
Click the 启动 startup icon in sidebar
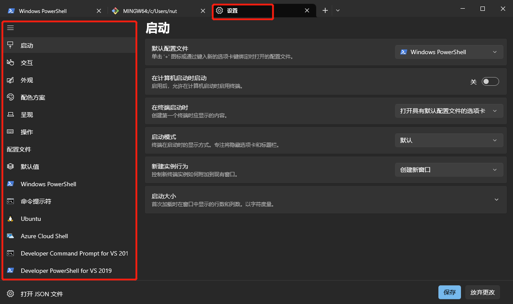click(x=10, y=45)
